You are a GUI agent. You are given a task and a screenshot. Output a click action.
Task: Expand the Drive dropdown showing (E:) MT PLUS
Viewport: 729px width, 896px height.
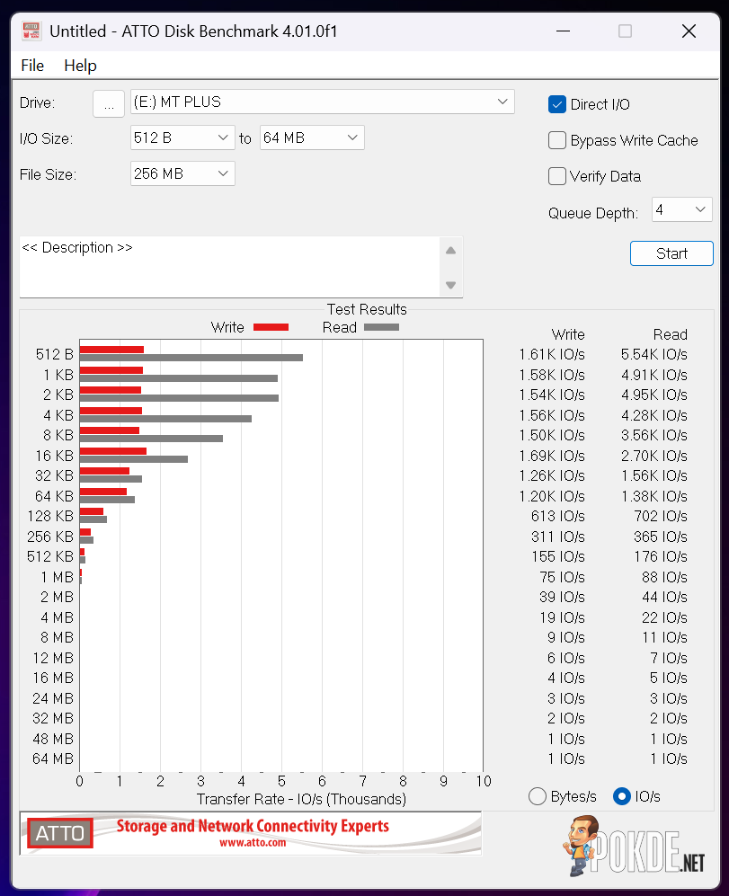(x=323, y=102)
